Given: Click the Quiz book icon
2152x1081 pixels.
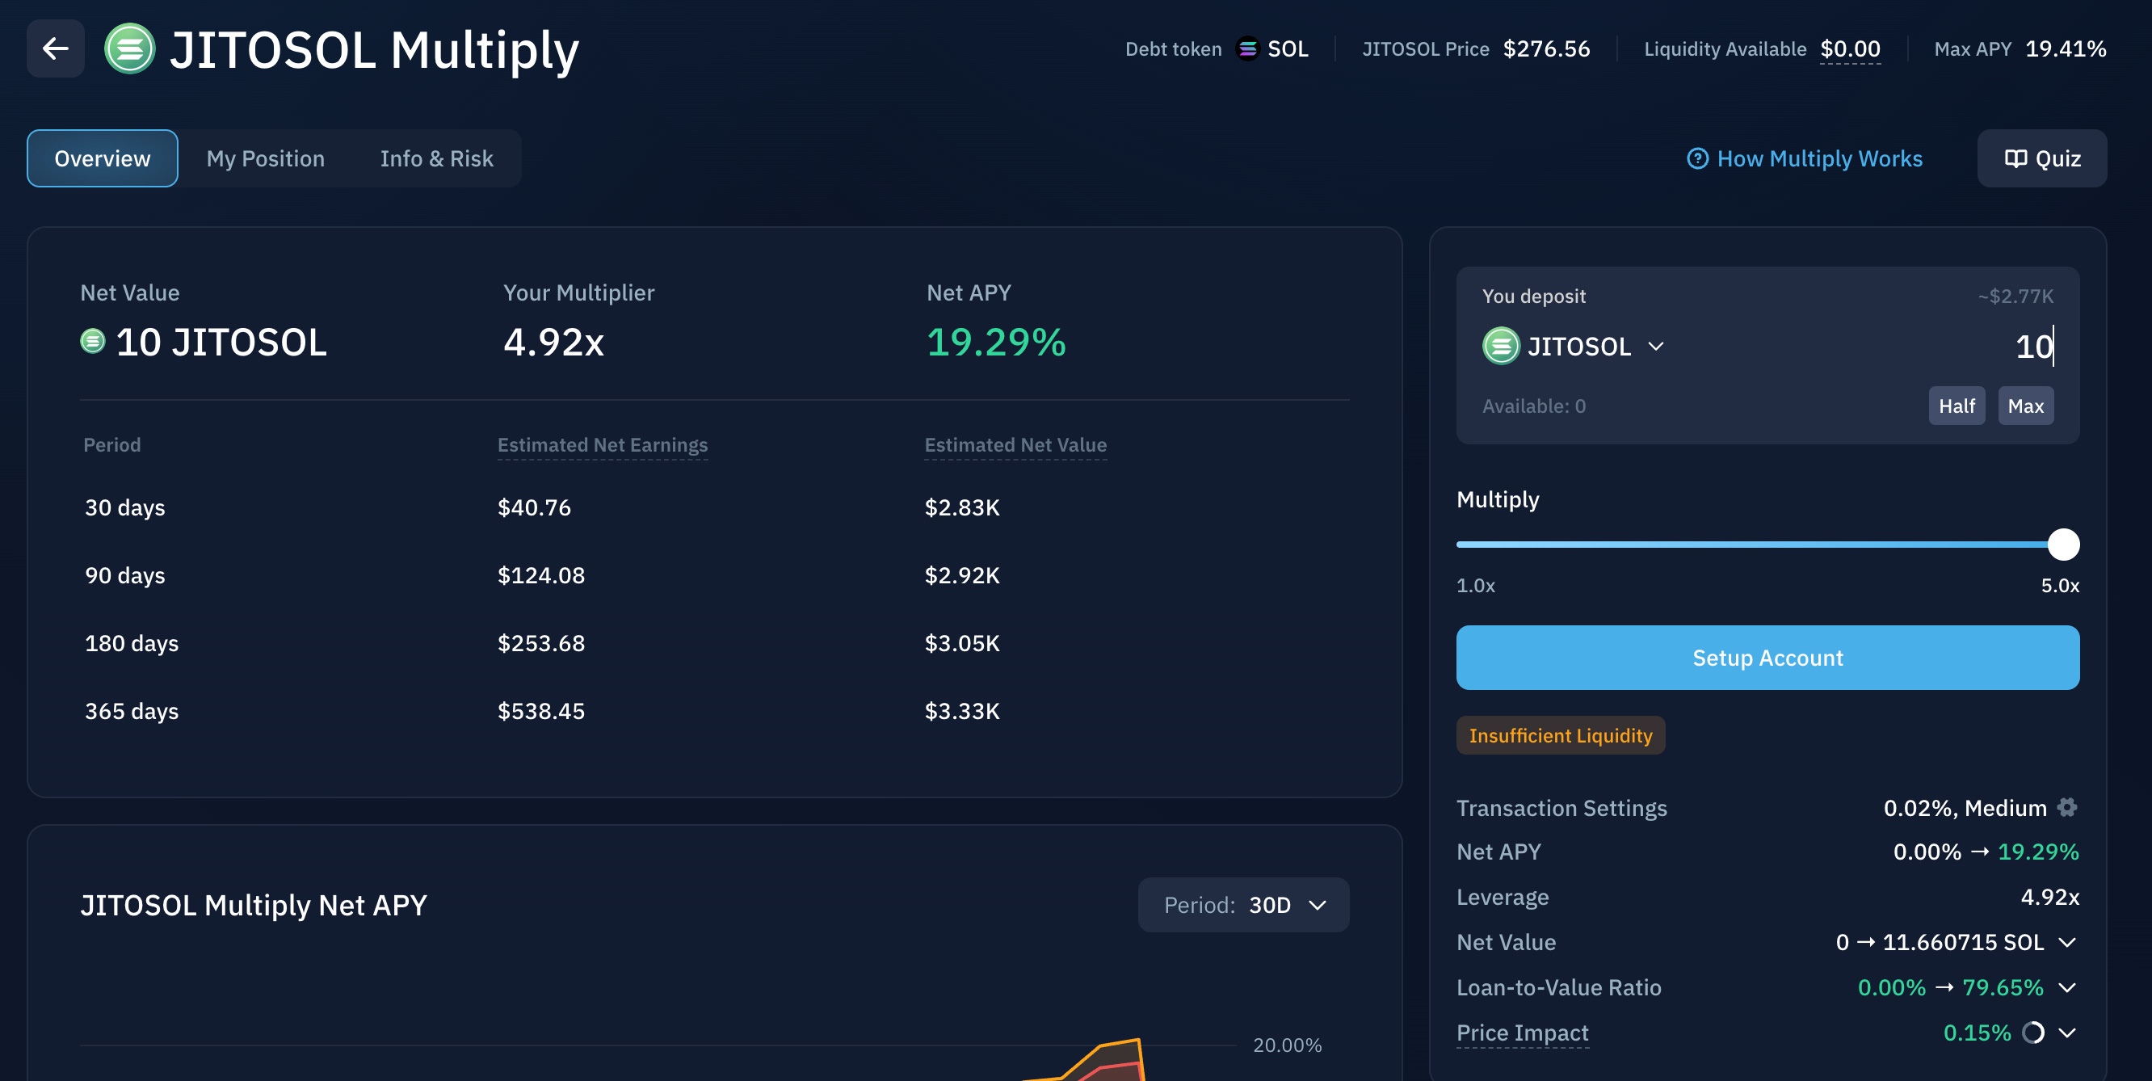Looking at the screenshot, I should coord(2015,158).
